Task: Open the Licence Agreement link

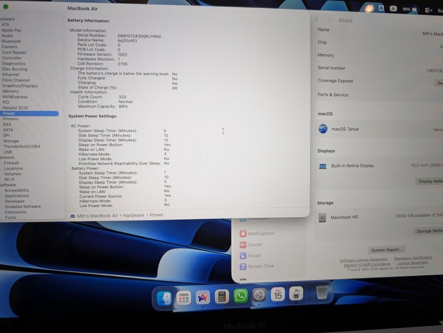Action: tap(412, 262)
